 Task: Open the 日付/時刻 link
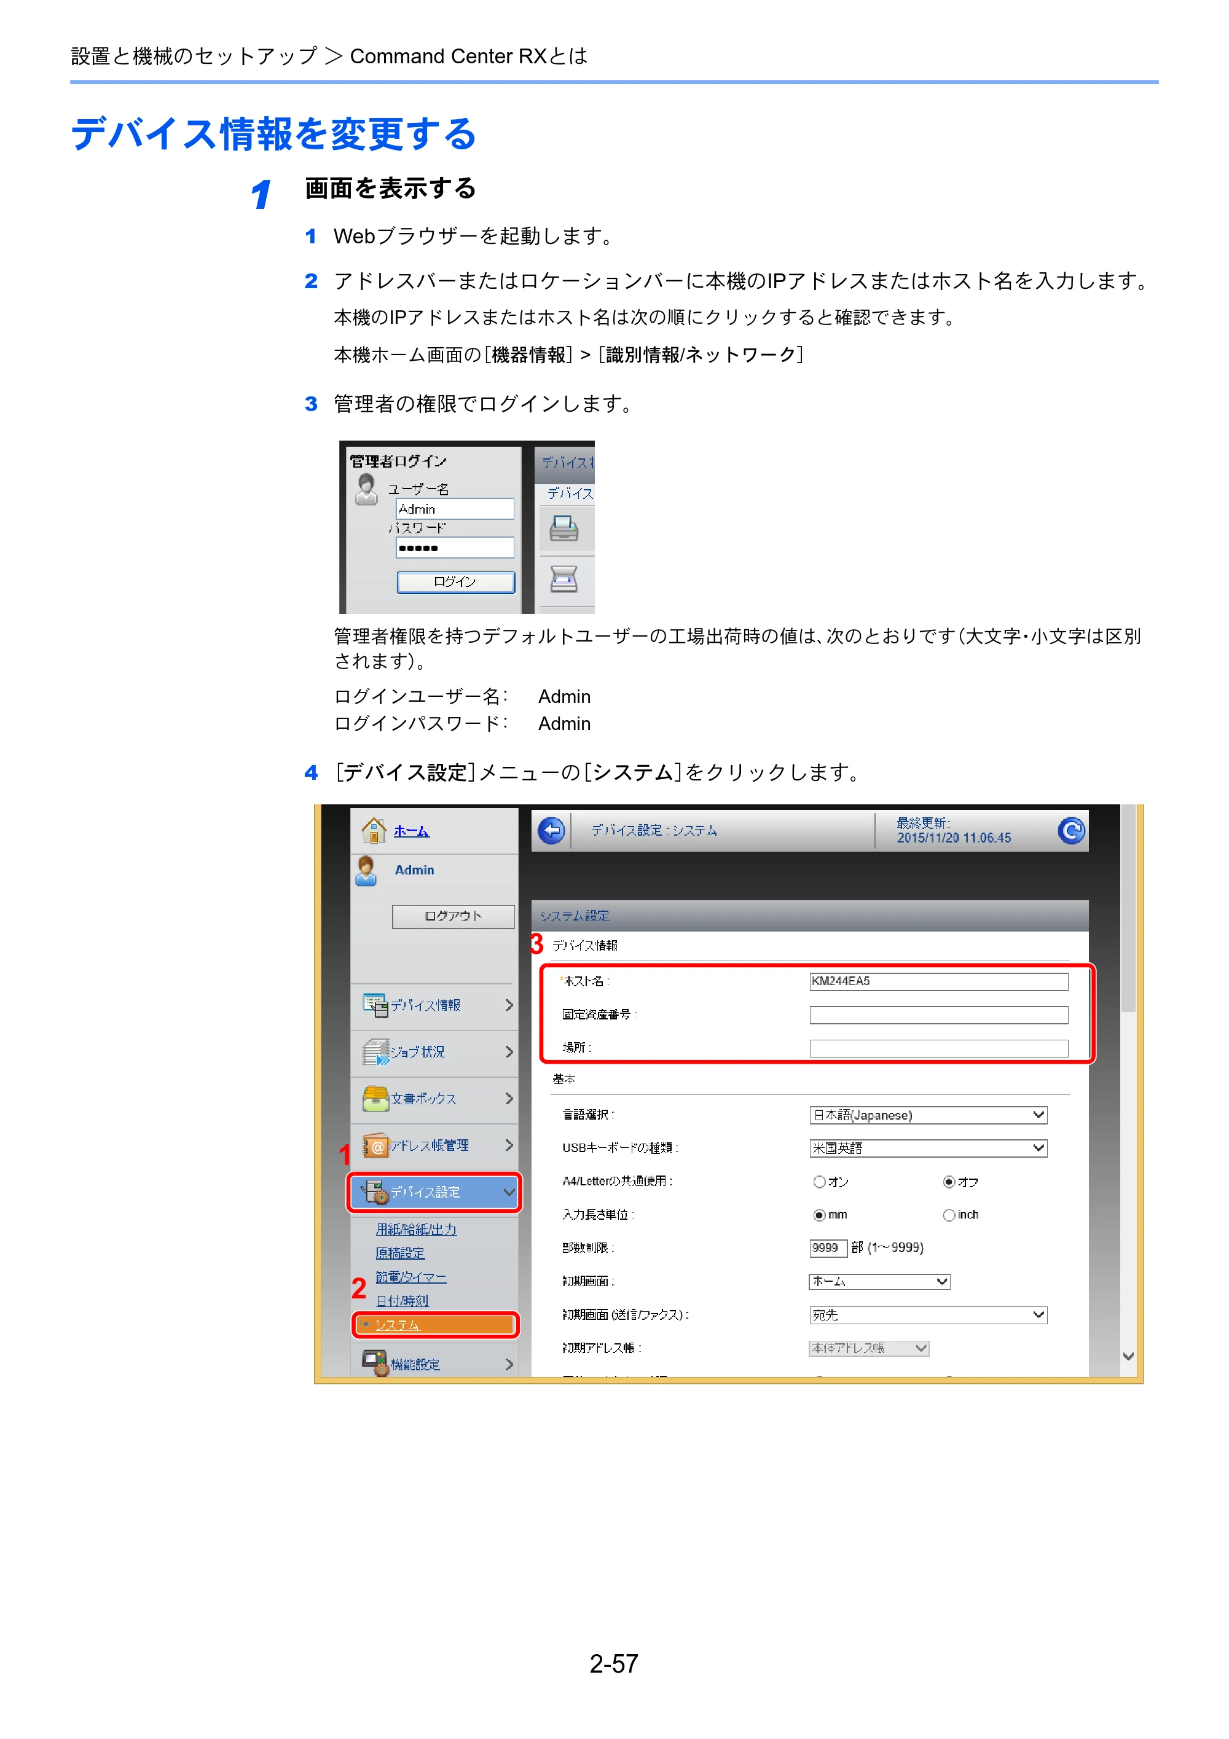[403, 1300]
